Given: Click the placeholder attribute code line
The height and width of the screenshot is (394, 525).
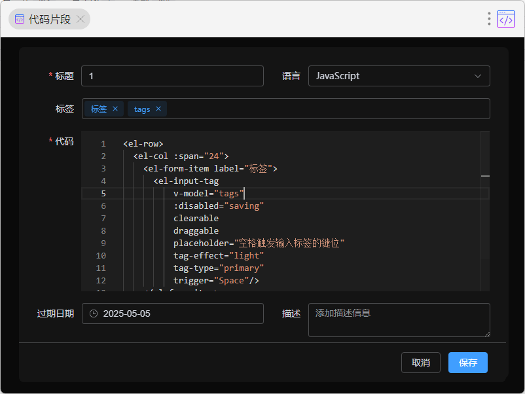Looking at the screenshot, I should click(x=259, y=243).
